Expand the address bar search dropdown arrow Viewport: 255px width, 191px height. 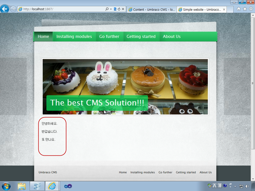(x=111, y=9)
